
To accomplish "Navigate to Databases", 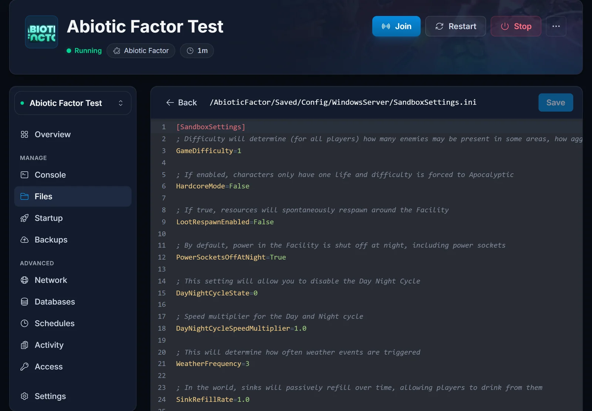I will click(73, 302).
